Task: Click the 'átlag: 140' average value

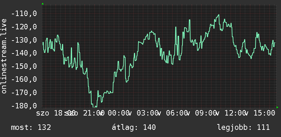Action: tap(134, 127)
